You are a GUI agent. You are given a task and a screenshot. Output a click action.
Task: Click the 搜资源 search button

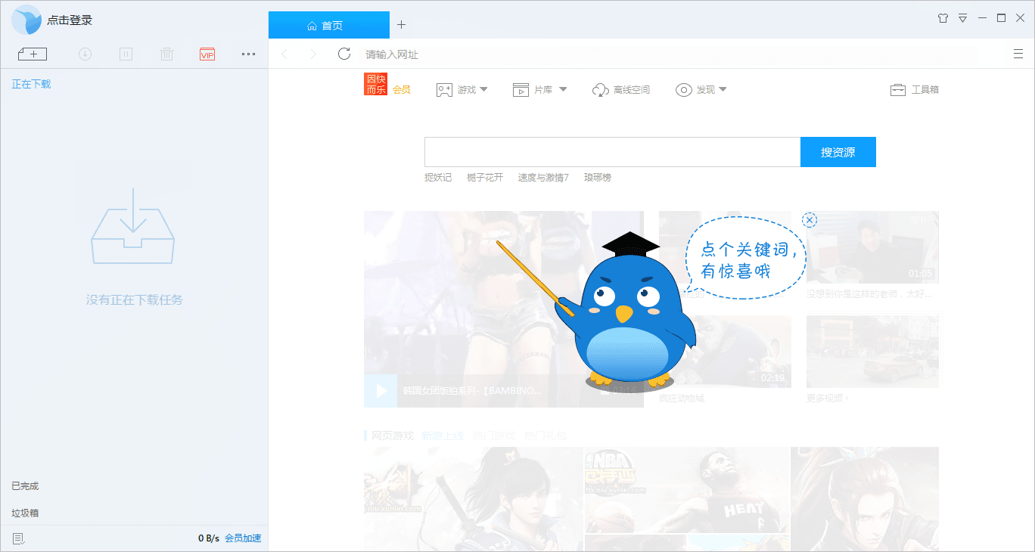pyautogui.click(x=838, y=152)
